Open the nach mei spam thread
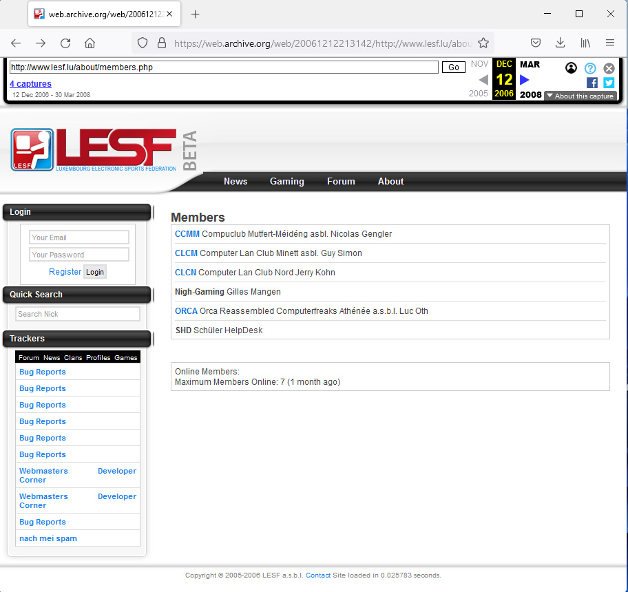Screen dimensions: 628x592 48,538
